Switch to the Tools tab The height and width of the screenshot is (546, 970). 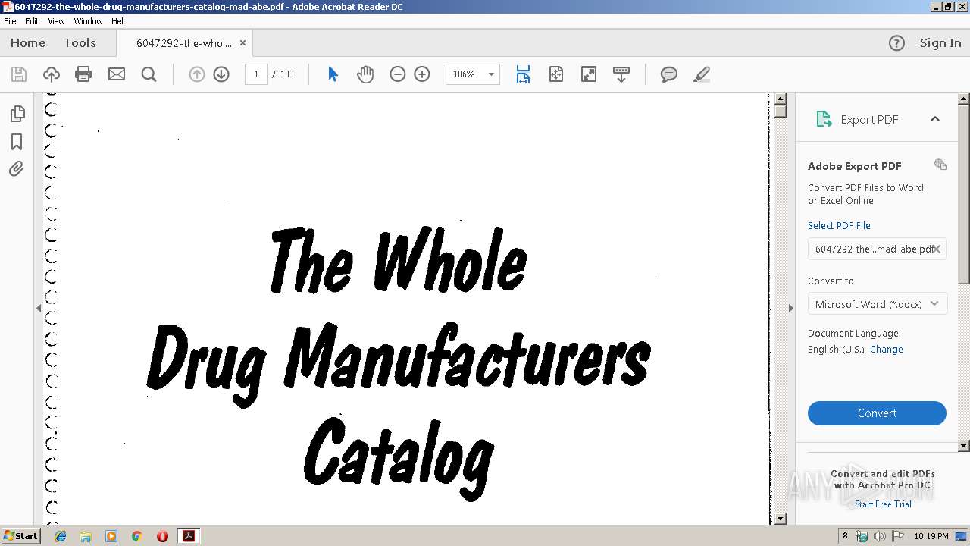pyautogui.click(x=80, y=43)
